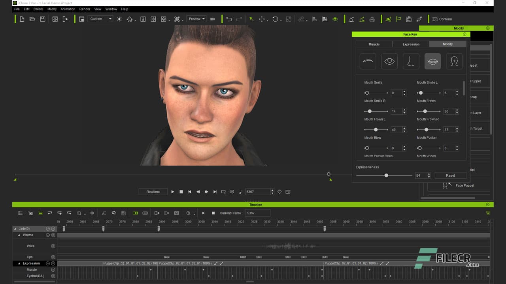Select the nose editing icon in Face Key

(411, 61)
